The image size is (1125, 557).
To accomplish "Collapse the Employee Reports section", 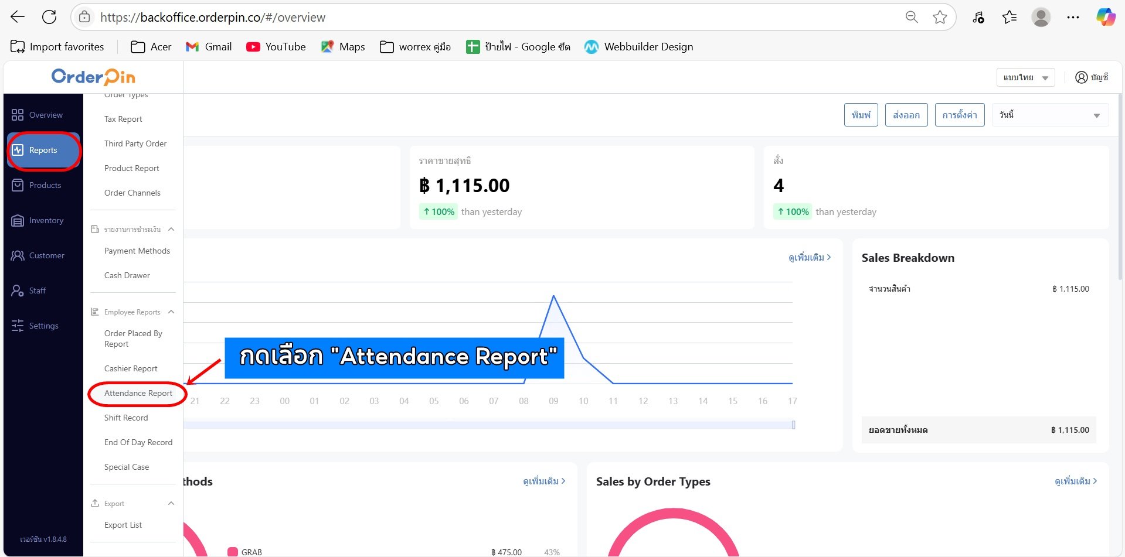I will coord(171,312).
